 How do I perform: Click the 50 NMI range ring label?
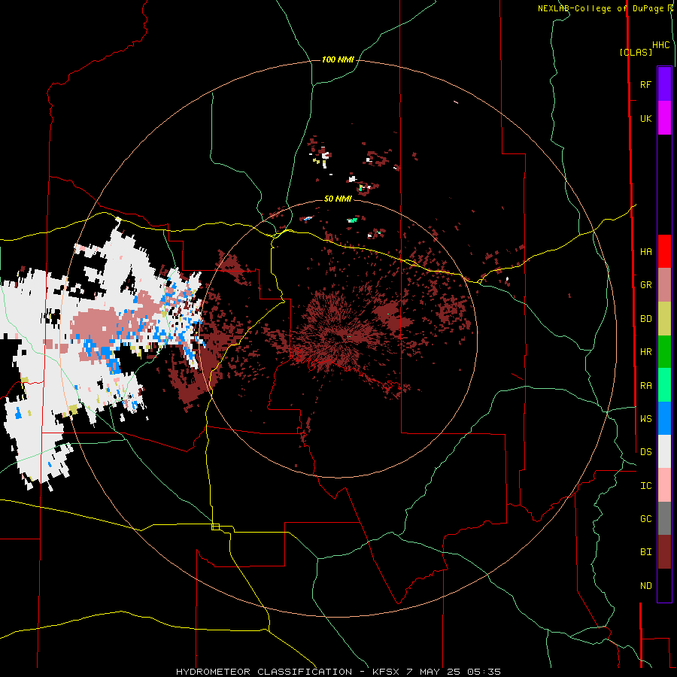(338, 199)
